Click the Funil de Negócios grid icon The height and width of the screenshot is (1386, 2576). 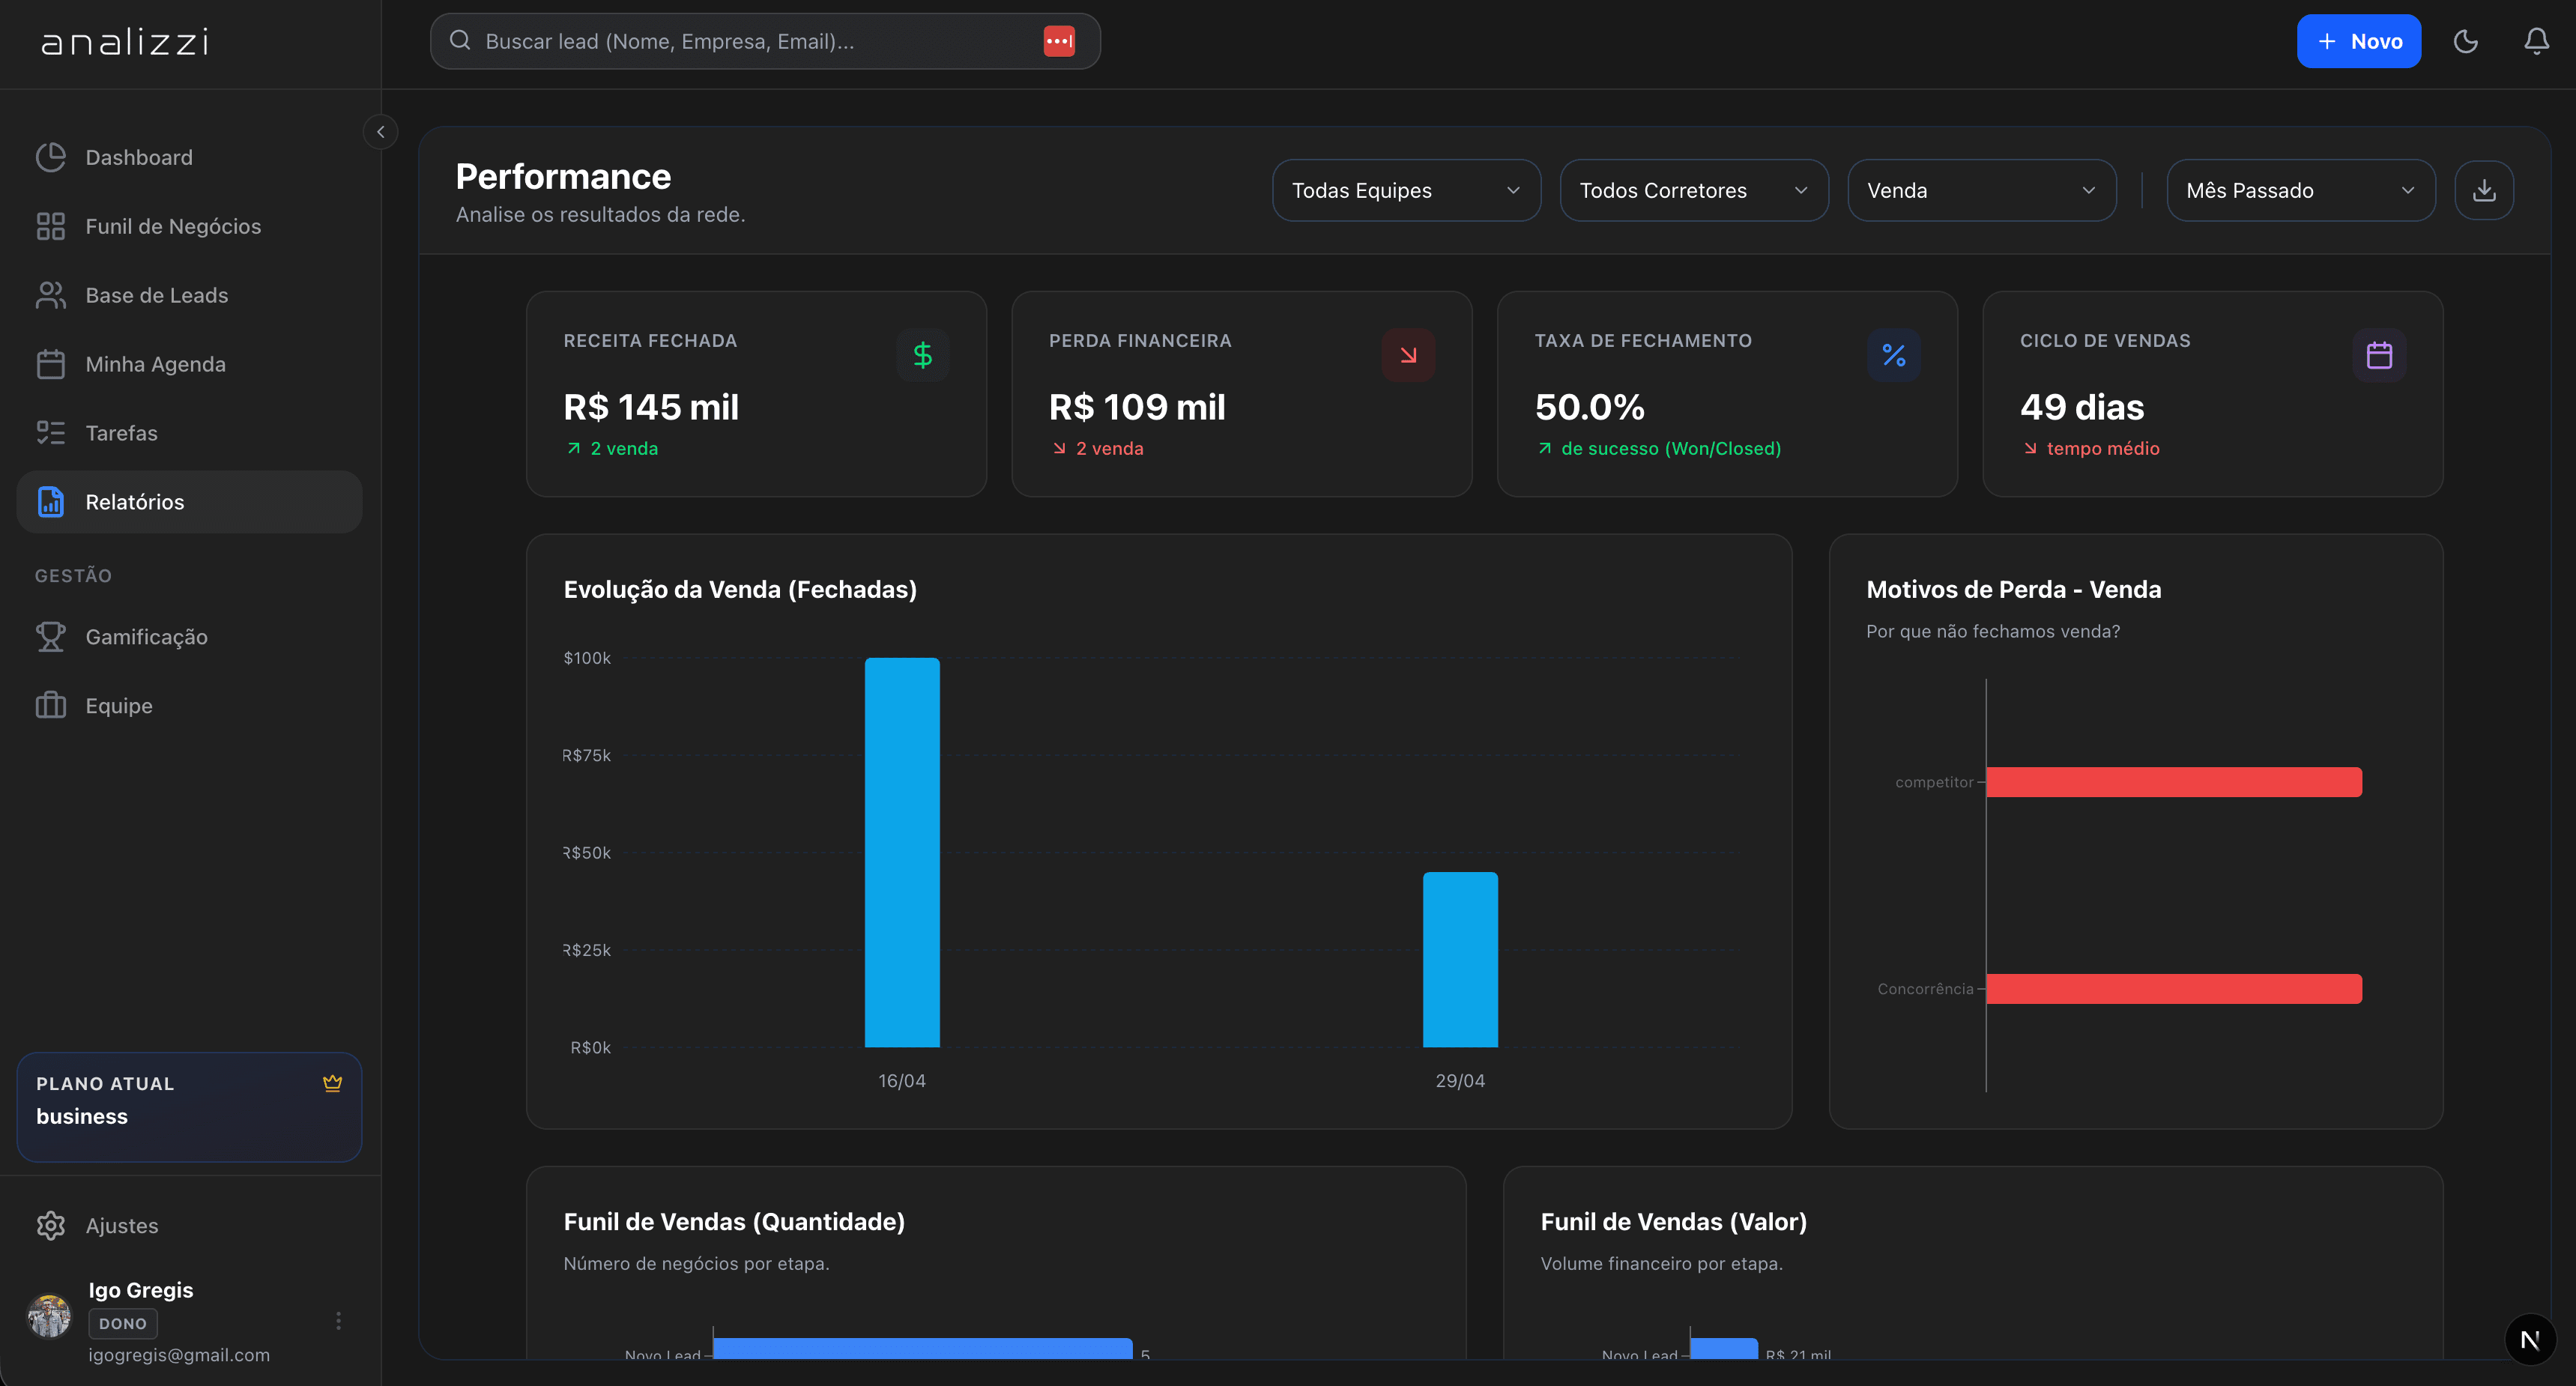click(x=51, y=226)
